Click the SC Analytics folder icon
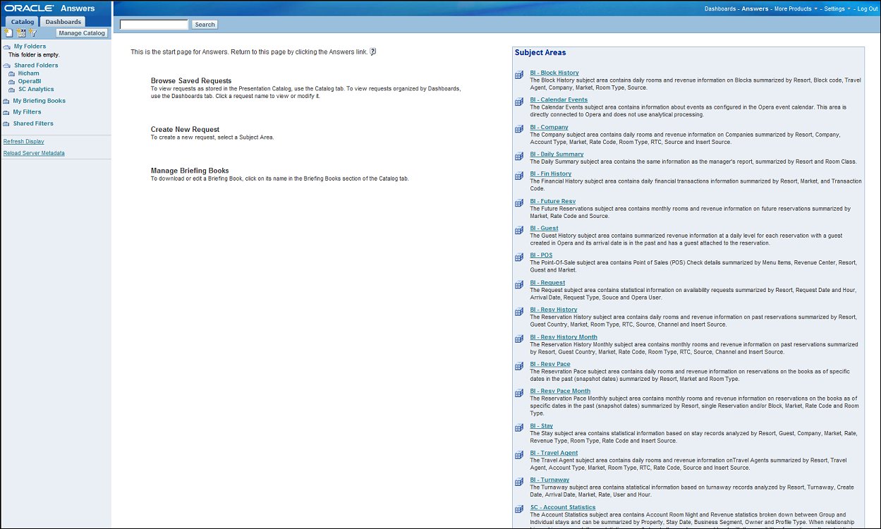This screenshot has height=529, width=881. [x=12, y=89]
